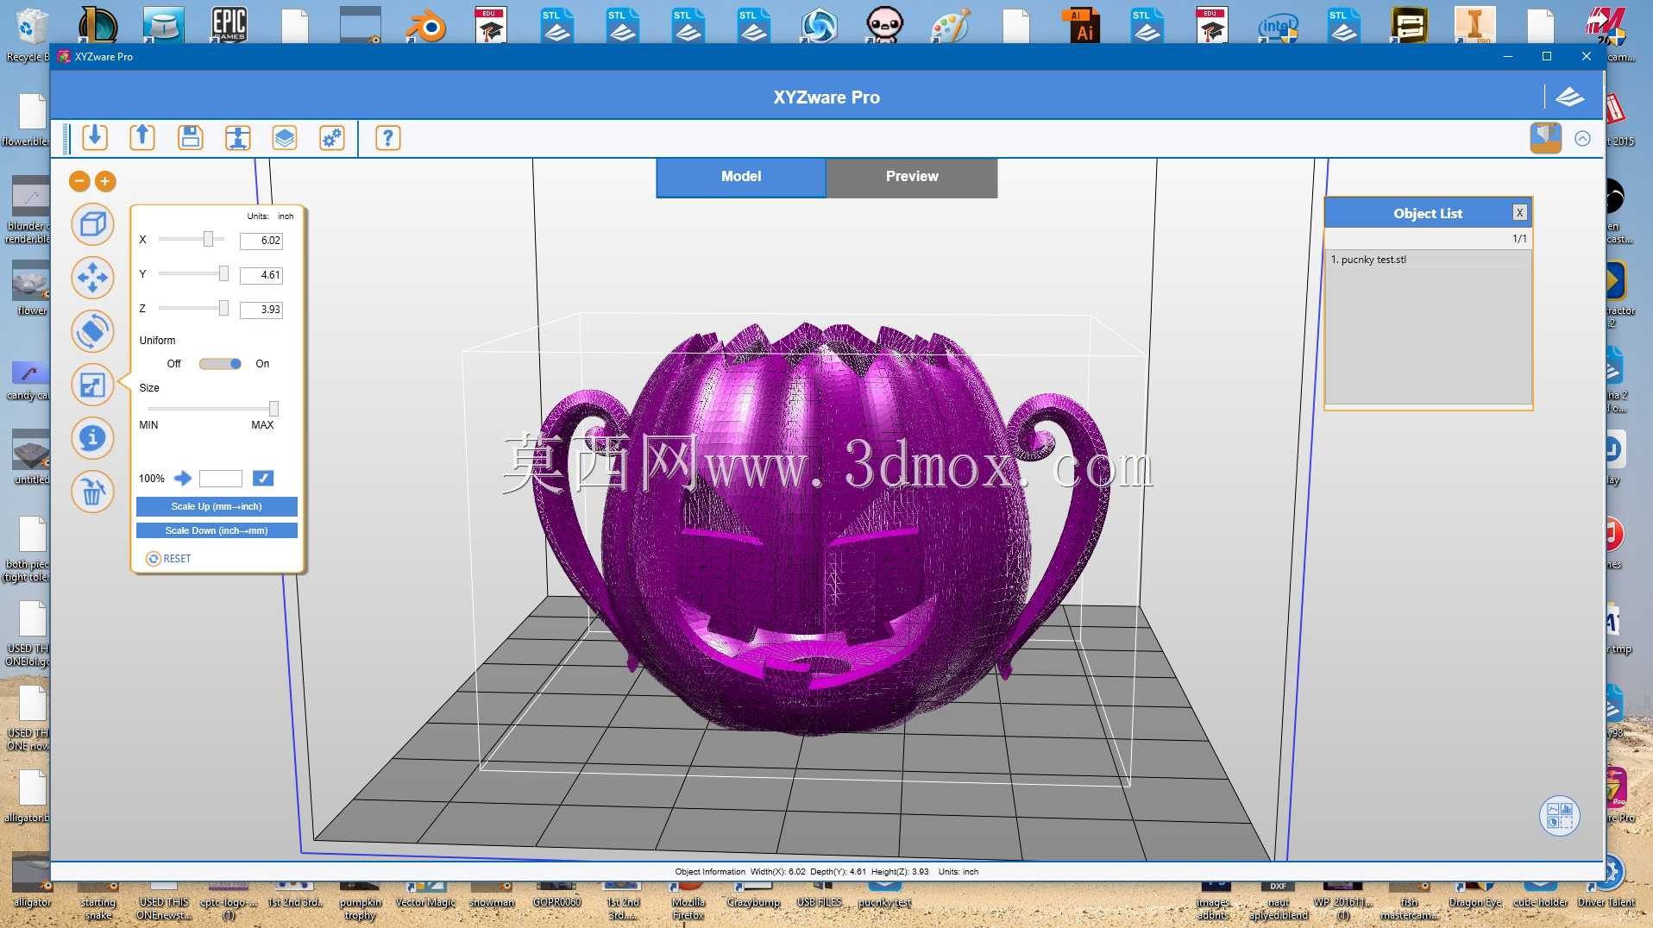Click the Z value field showing 3.93

coord(261,310)
